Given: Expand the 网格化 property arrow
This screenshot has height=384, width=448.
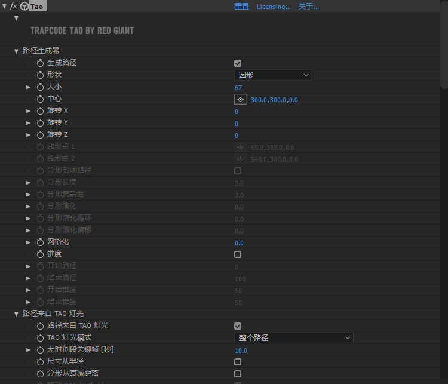Looking at the screenshot, I should click(28, 242).
